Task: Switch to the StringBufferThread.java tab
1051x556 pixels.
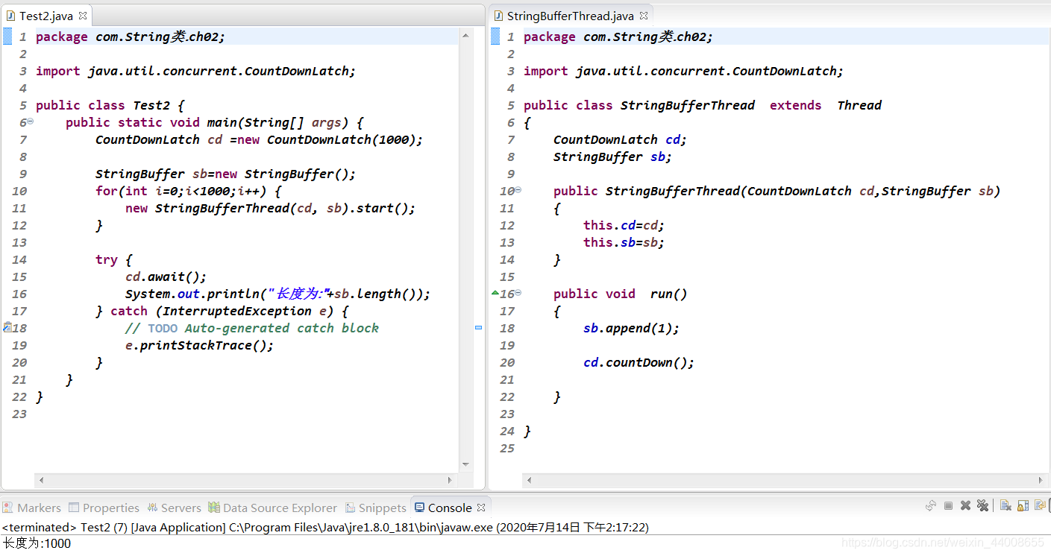Action: click(x=571, y=16)
